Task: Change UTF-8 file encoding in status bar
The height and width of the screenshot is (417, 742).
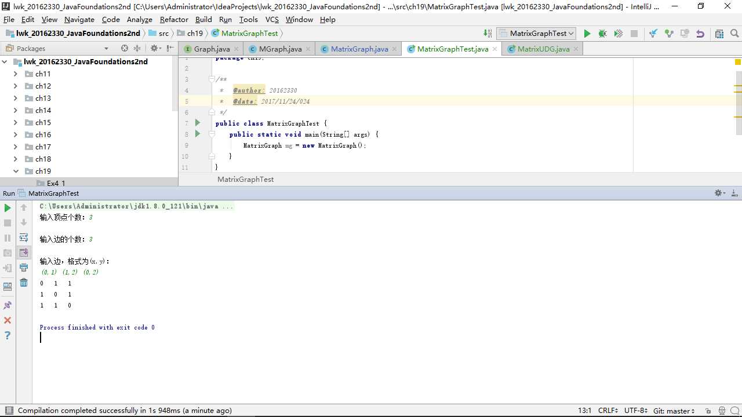Action: point(636,411)
